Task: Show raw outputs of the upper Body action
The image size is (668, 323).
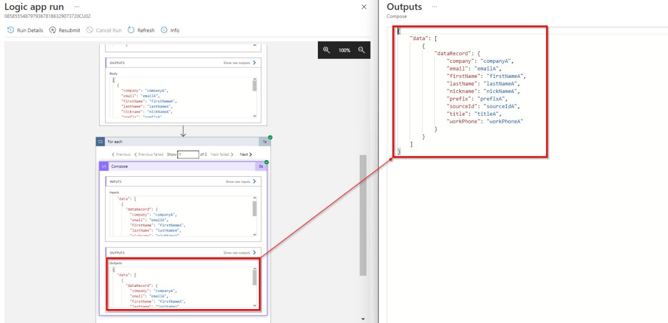Action: click(x=240, y=63)
